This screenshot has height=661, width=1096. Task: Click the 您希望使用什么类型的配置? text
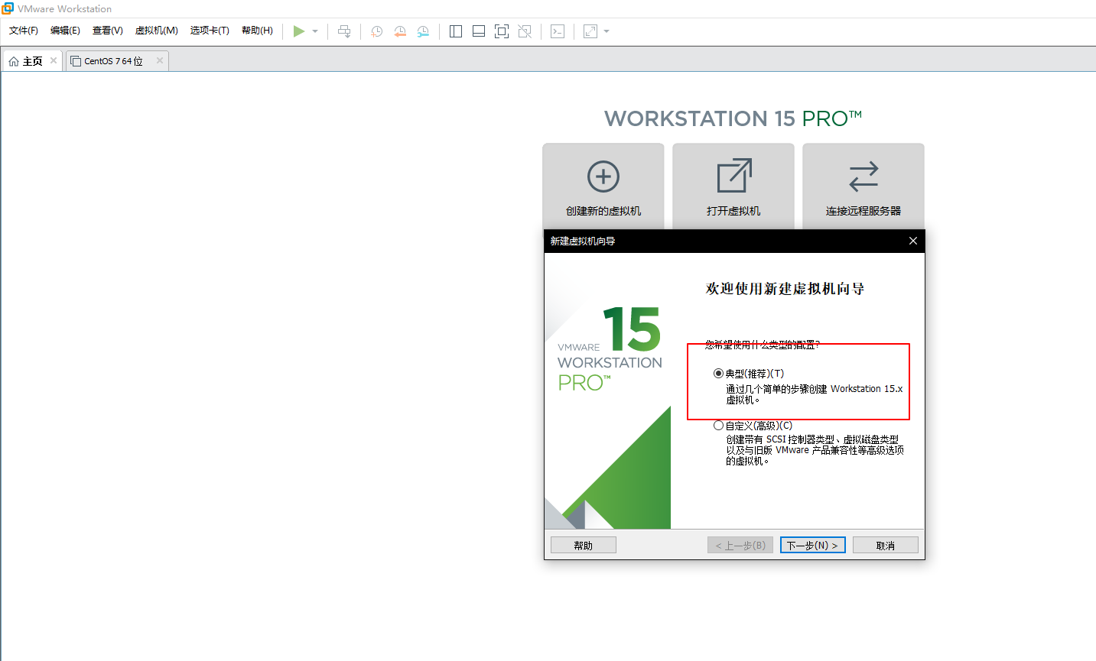pos(762,345)
